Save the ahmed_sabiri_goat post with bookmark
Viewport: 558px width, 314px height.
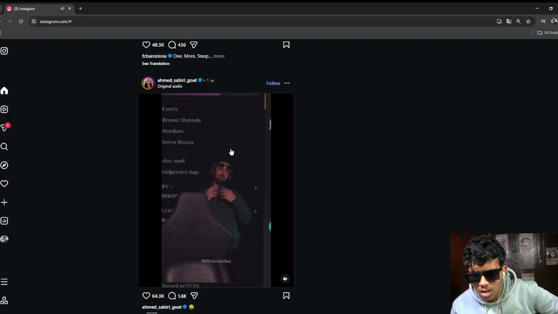pos(286,296)
